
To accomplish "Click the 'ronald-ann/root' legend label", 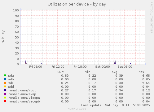I will click(22, 90).
